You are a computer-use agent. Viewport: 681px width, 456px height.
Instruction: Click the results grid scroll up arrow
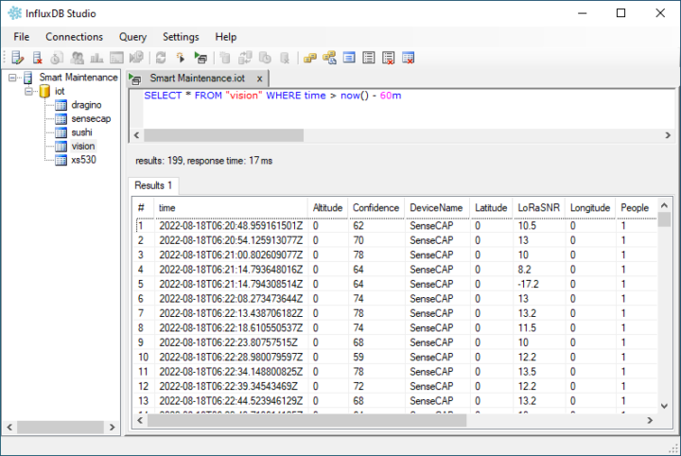pos(664,206)
